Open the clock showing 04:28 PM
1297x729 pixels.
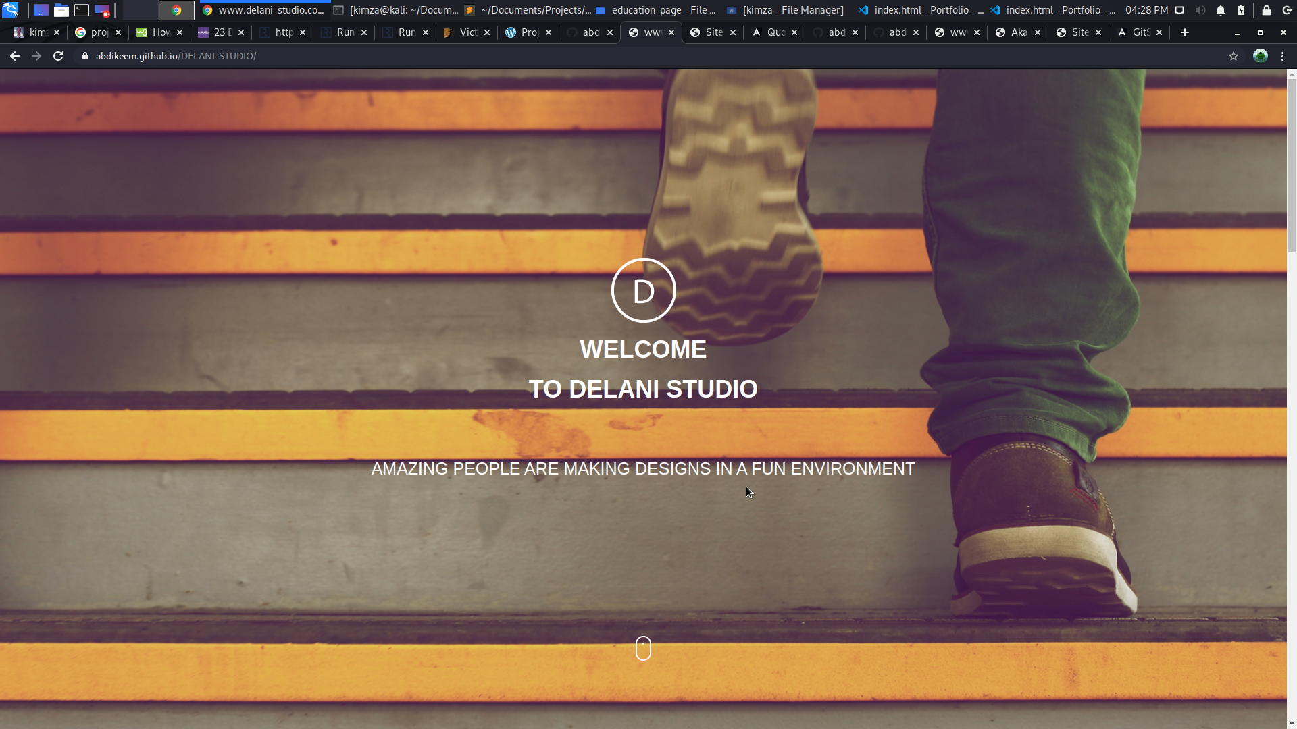tap(1146, 10)
